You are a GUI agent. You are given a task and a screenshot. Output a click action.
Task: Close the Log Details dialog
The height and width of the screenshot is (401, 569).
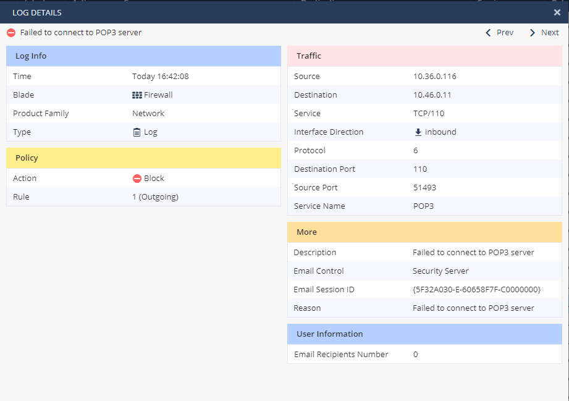557,12
